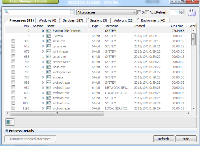Check the box for PID 788 lsm.exe
This screenshot has width=200, height=146.
13,77
